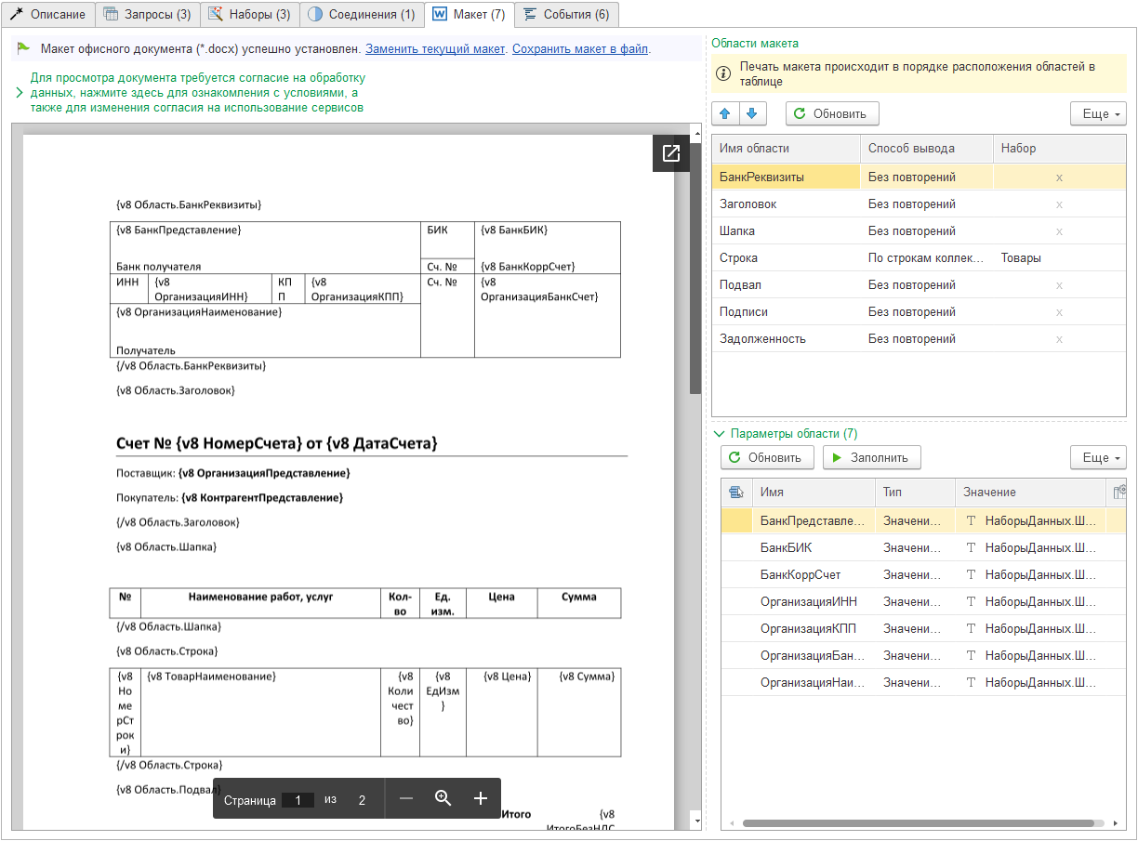Click the ОрганизацияНаи... parameter name
The image size is (1138, 841).
pyautogui.click(x=813, y=683)
